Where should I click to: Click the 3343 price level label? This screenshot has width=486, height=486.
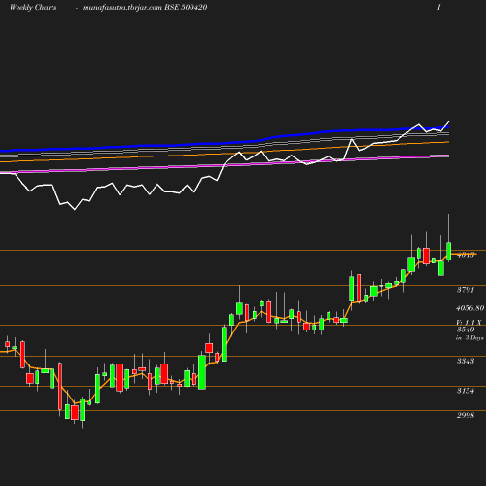pyautogui.click(x=466, y=361)
